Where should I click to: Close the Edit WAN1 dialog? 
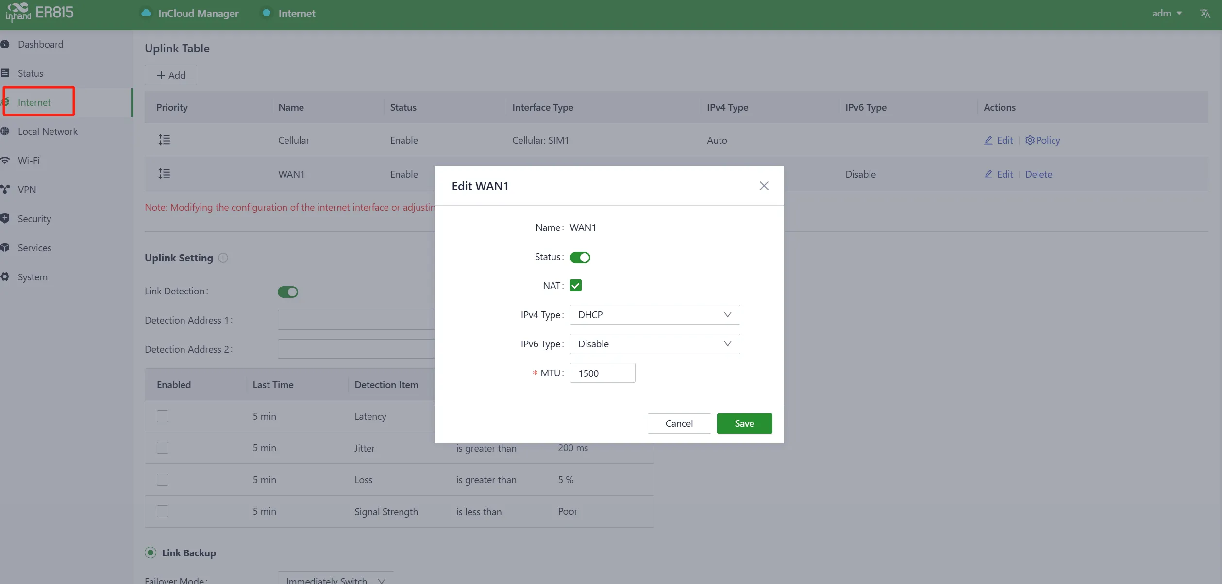point(764,186)
